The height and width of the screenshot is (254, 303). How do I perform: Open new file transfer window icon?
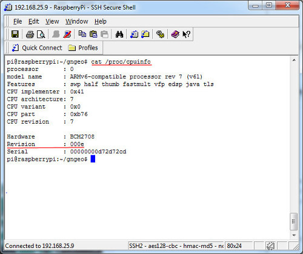[x=145, y=34]
